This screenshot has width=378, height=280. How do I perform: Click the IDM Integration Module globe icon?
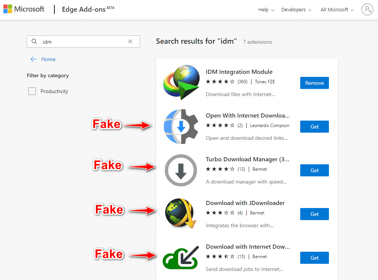(181, 83)
